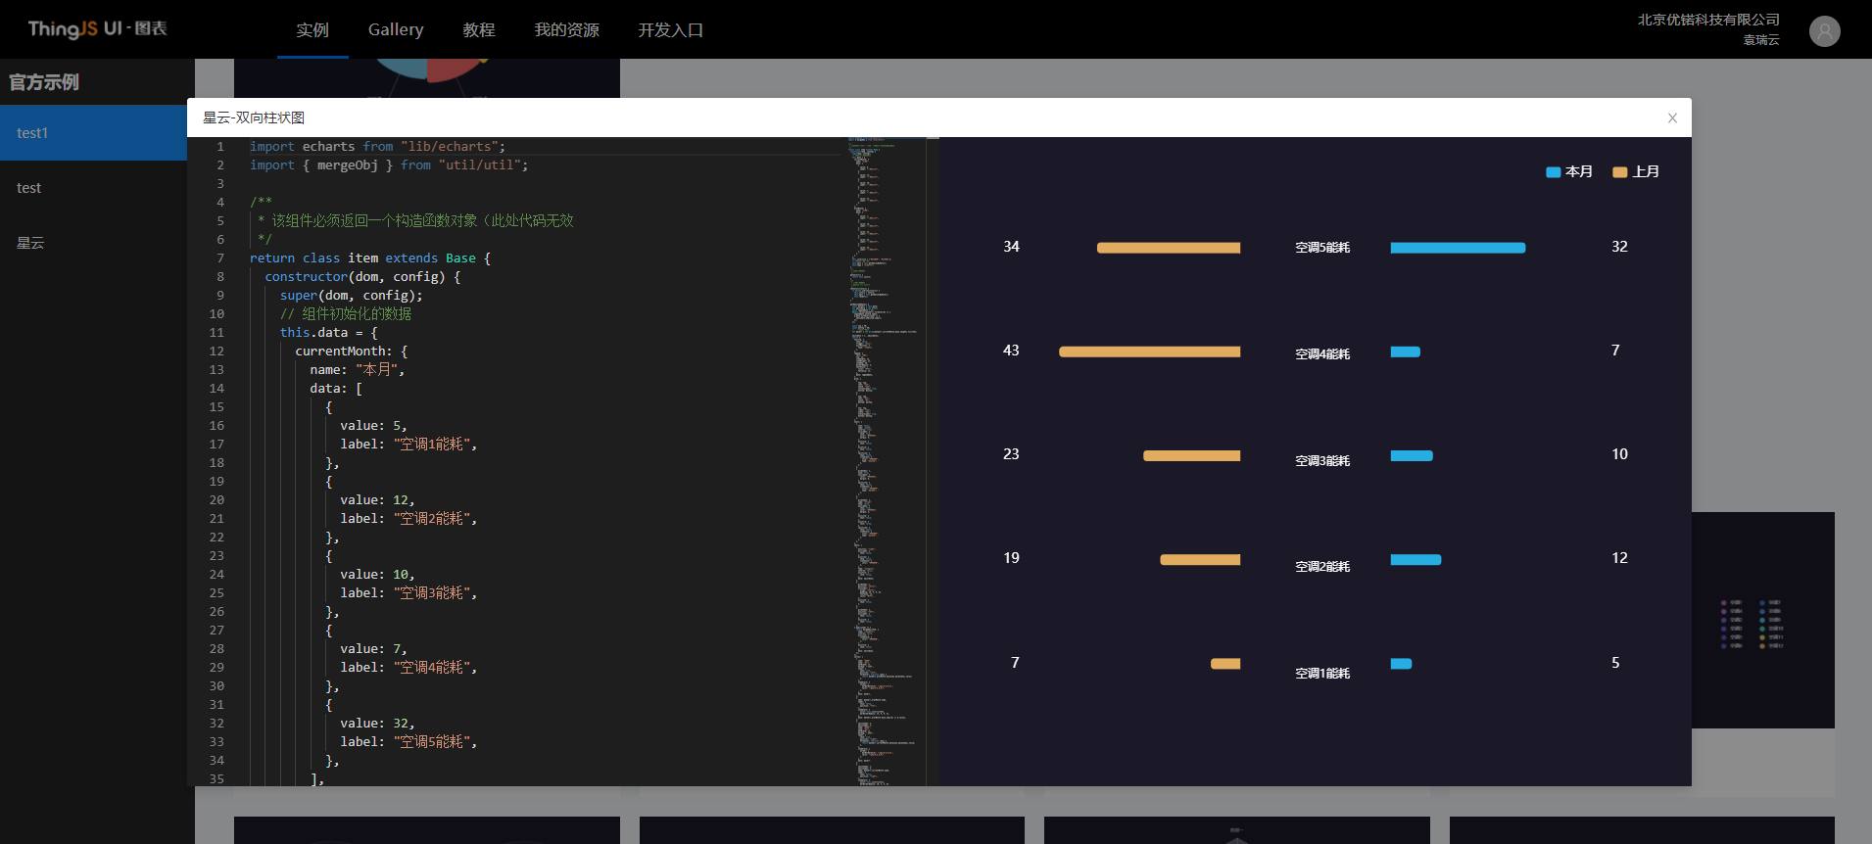Viewport: 1872px width, 844px height.
Task: Click the blue 空调3能耗 bar
Action: pyautogui.click(x=1412, y=455)
